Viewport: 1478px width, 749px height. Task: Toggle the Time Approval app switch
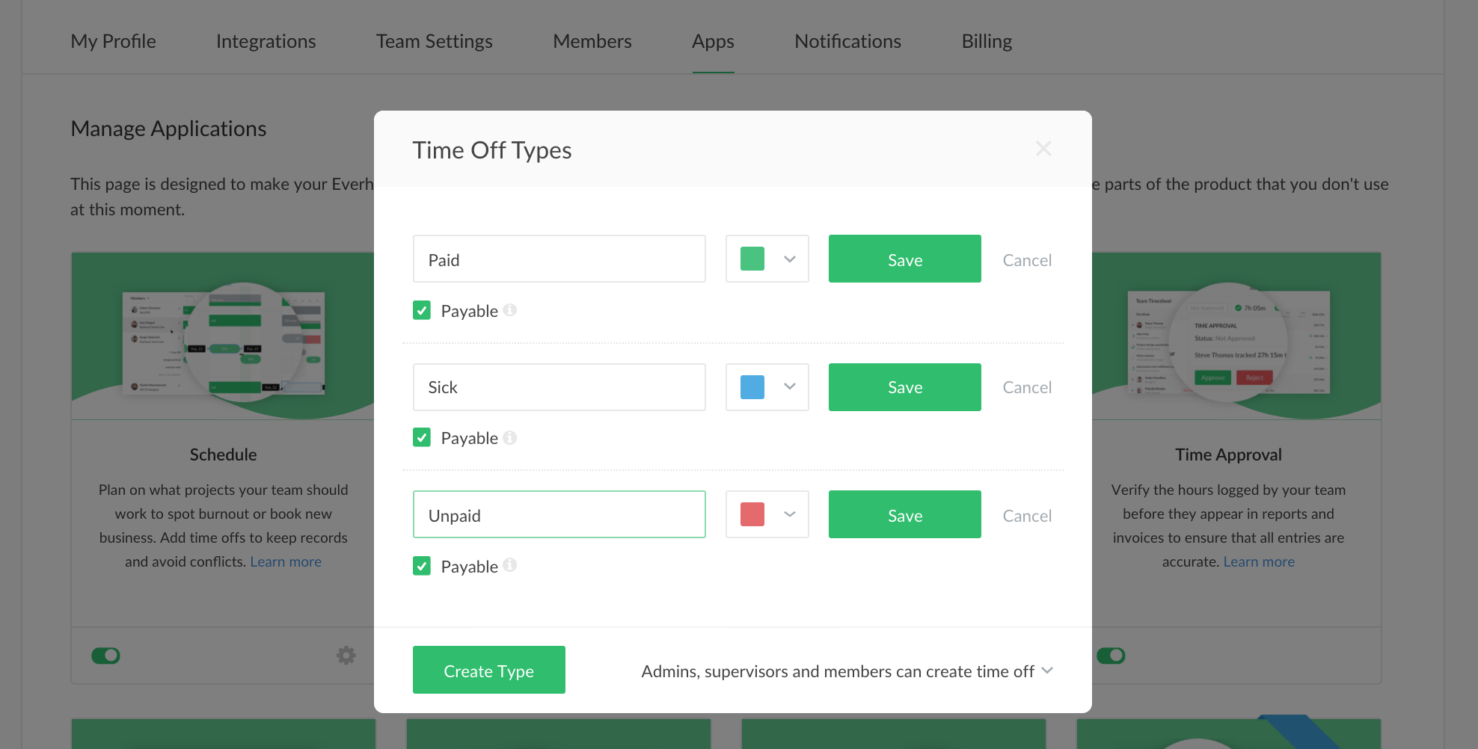pyautogui.click(x=1111, y=656)
